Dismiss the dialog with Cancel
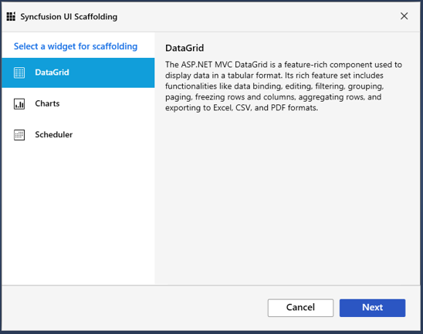The height and width of the screenshot is (334, 423). (x=300, y=308)
